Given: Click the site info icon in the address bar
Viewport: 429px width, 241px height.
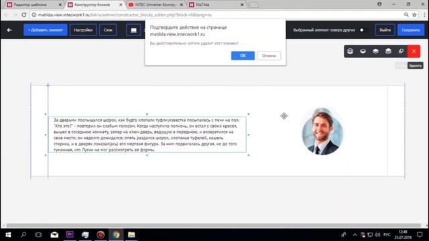Looking at the screenshot, I should click(34, 15).
